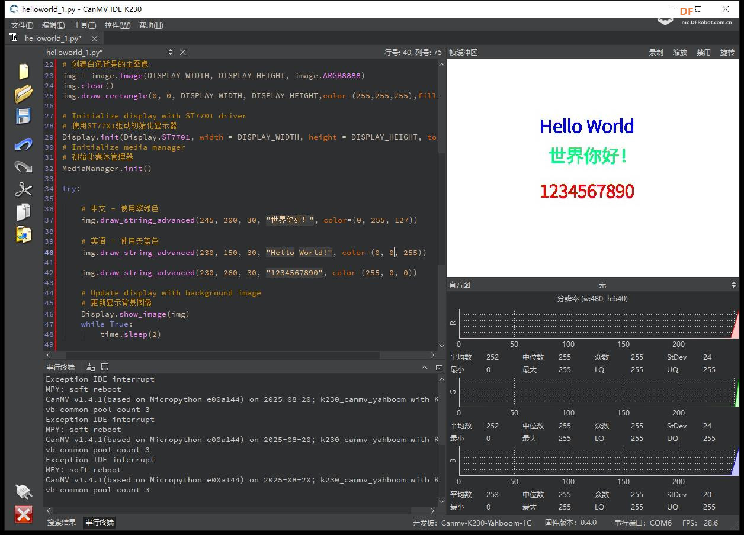Switch to the 搜索结果 tab
This screenshot has height=535, width=744.
point(62,522)
